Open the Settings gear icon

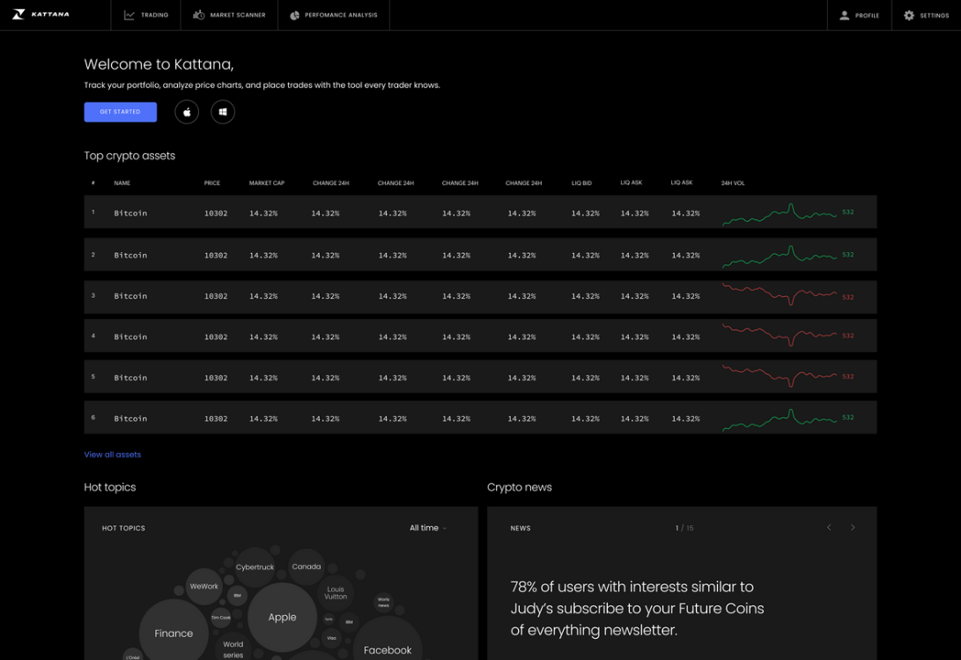908,15
